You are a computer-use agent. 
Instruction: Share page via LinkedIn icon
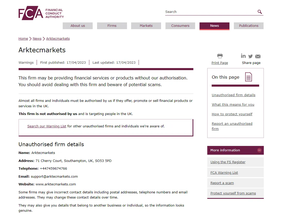[x=243, y=56]
